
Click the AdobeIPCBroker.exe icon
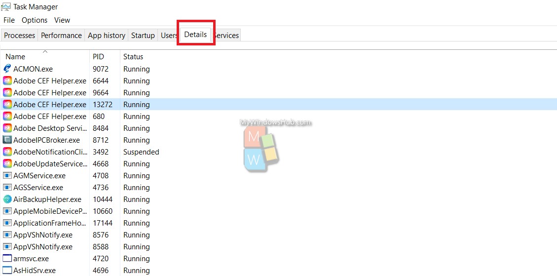point(7,140)
